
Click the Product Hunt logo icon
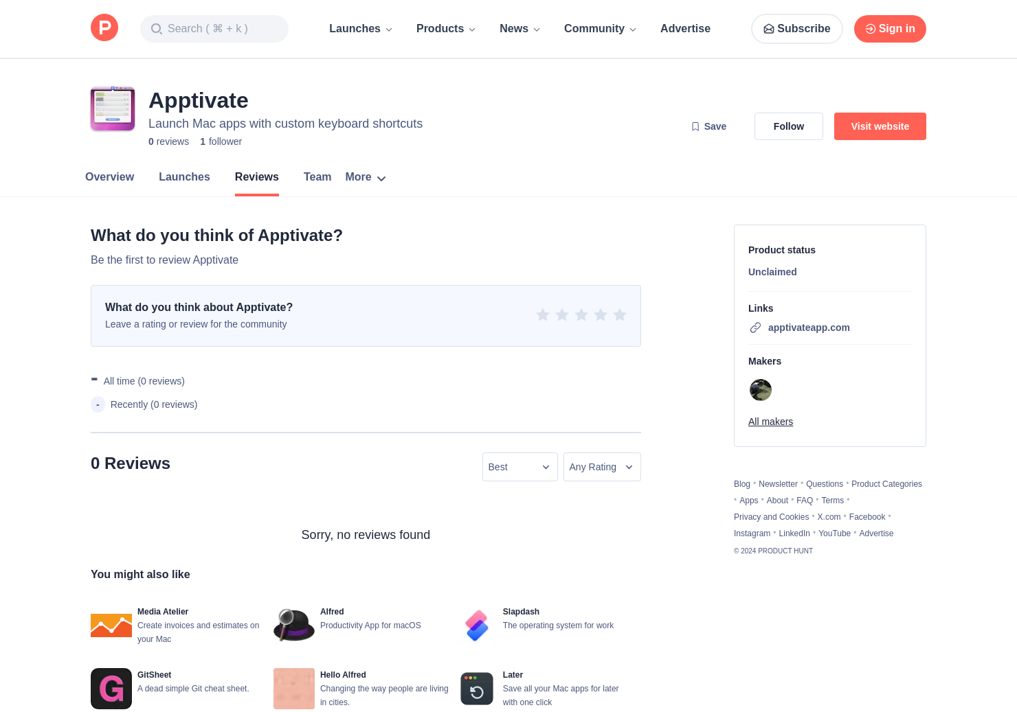pyautogui.click(x=104, y=28)
